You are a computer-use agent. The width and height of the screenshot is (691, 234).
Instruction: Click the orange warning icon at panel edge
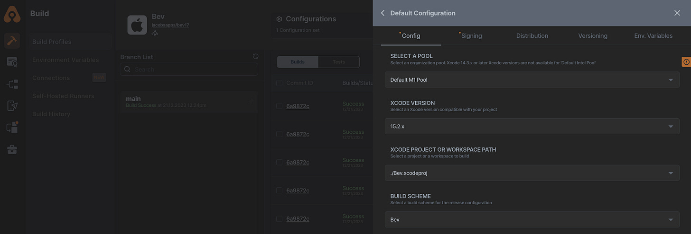686,62
